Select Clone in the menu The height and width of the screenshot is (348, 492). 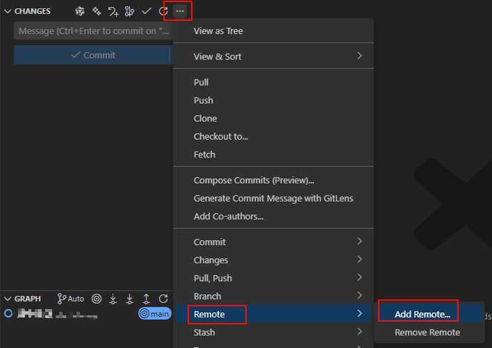pos(273,119)
